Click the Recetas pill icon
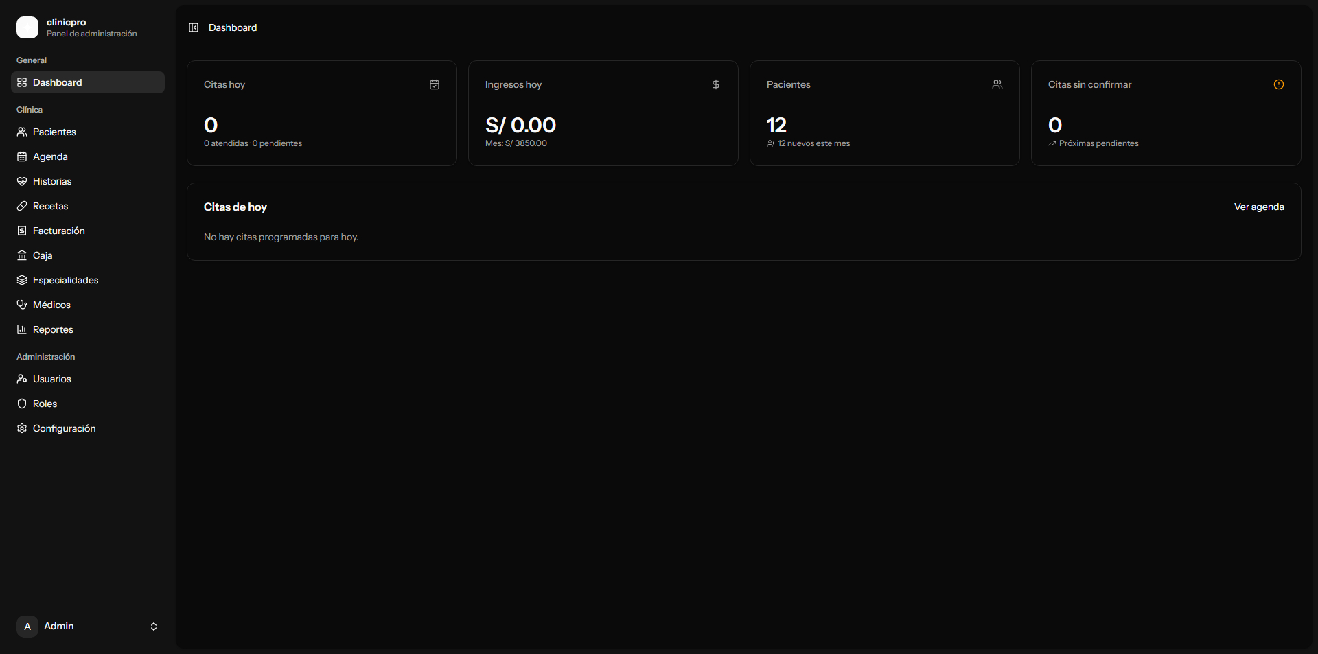 pyautogui.click(x=22, y=206)
